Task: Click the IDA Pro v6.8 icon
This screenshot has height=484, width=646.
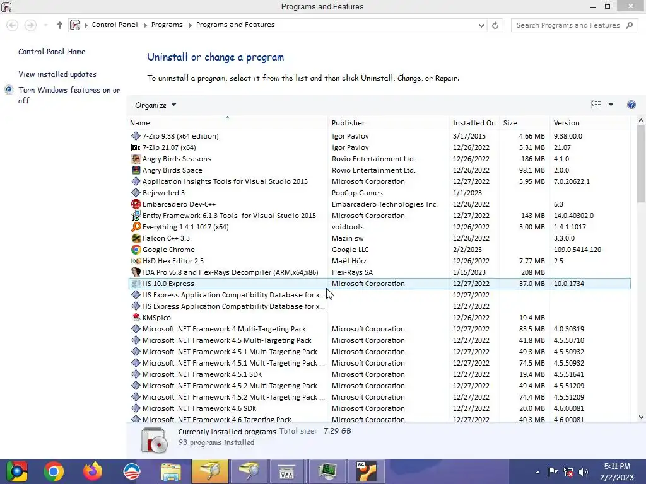Action: [136, 272]
